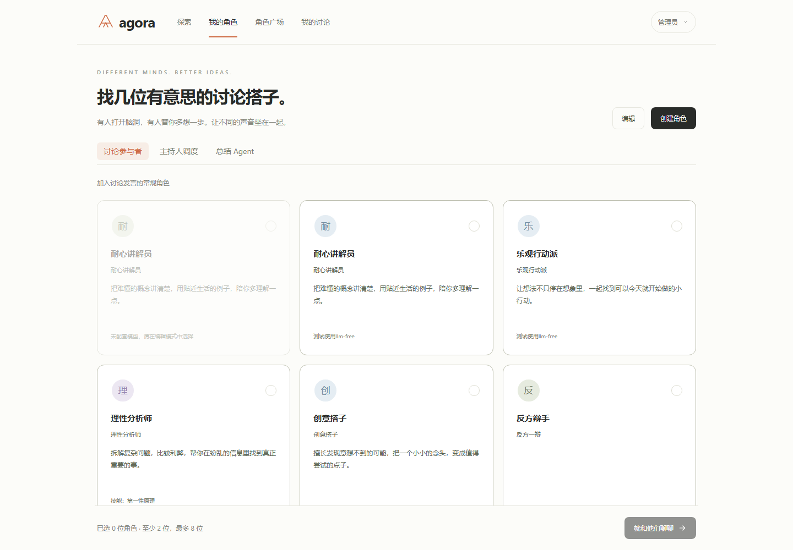Image resolution: width=793 pixels, height=550 pixels.
Task: Click 就和他们聊聊 button
Action: point(660,528)
